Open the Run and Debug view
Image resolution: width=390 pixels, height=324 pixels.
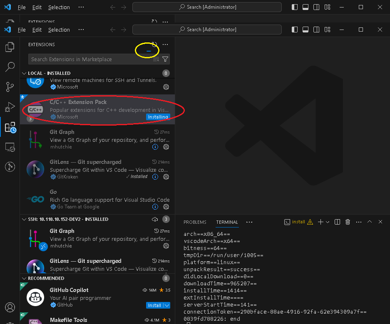pyautogui.click(x=10, y=107)
